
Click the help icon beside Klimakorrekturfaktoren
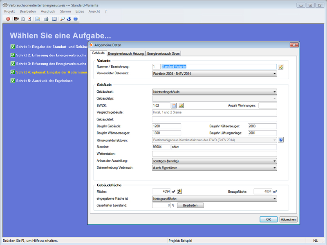pyautogui.click(x=281, y=140)
